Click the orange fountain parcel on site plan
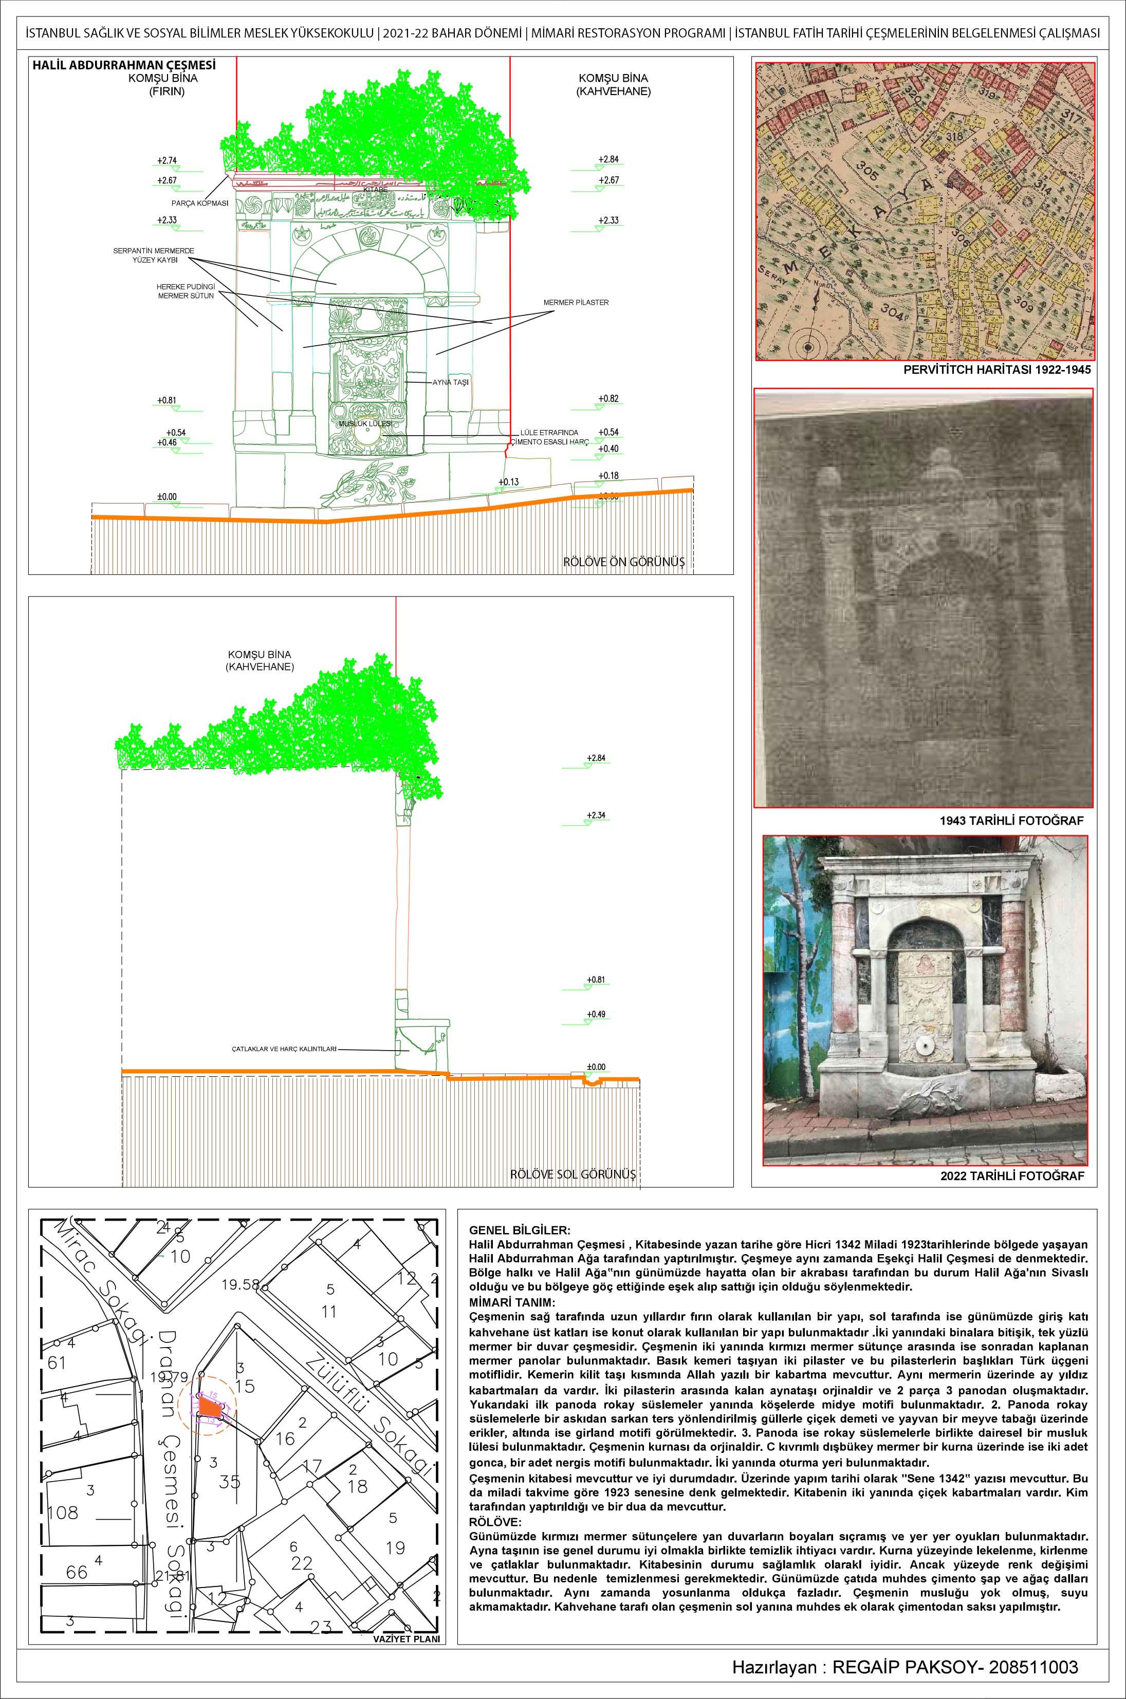The width and height of the screenshot is (1126, 1699). (x=210, y=1408)
